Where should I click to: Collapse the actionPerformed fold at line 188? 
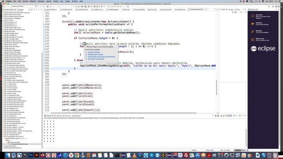(x=50, y=24)
